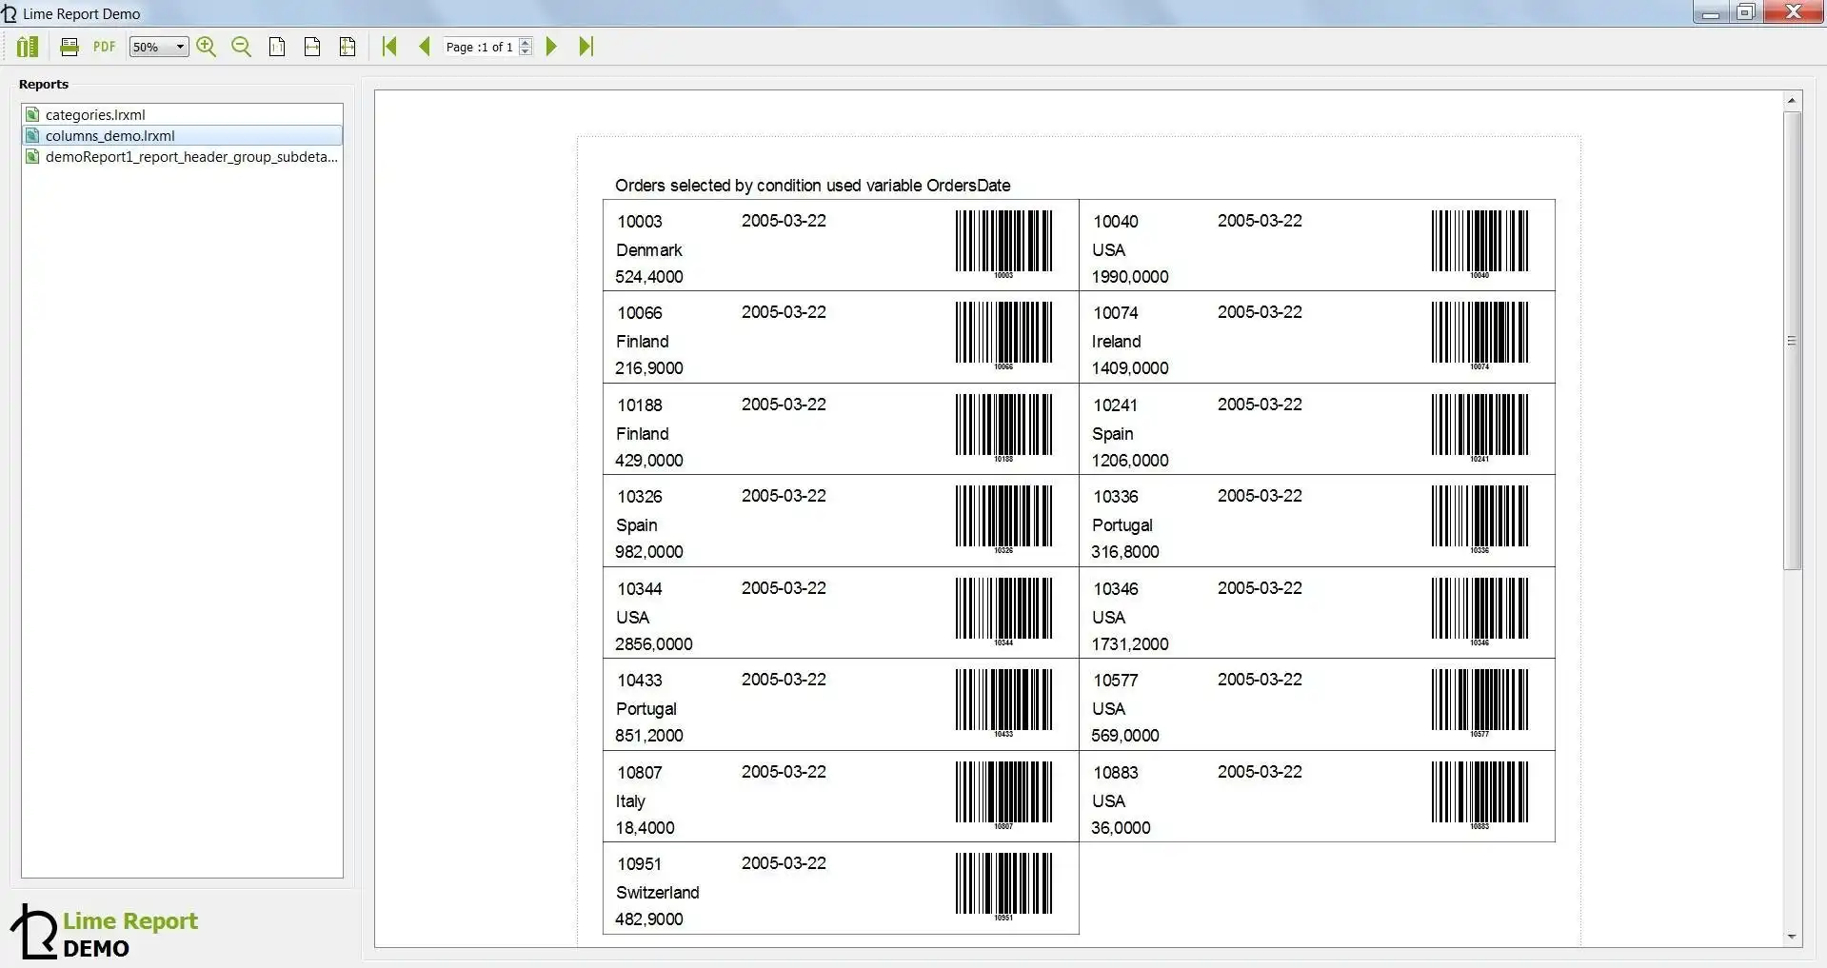This screenshot has width=1827, height=968.
Task: Fit the page to width
Action: tap(312, 47)
